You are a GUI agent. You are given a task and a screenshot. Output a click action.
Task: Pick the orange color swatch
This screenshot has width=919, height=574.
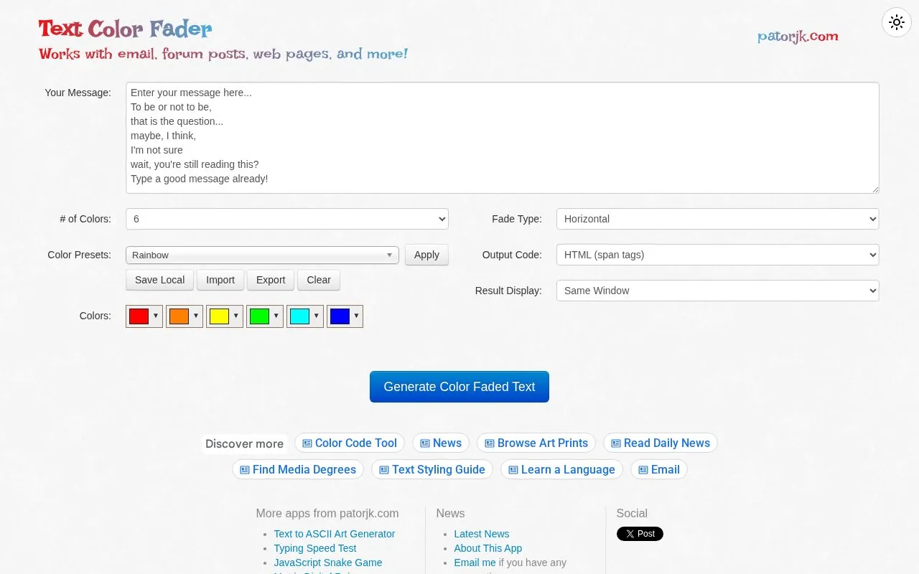[x=179, y=316]
